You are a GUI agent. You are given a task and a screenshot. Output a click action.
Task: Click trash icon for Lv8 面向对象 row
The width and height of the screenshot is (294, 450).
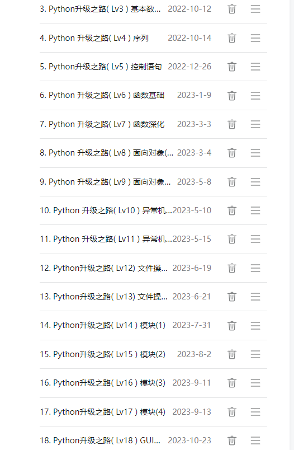(232, 153)
